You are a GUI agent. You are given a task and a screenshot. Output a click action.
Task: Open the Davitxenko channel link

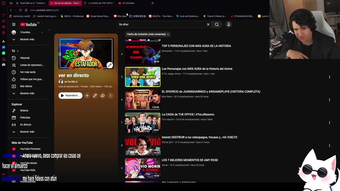(x=167, y=51)
